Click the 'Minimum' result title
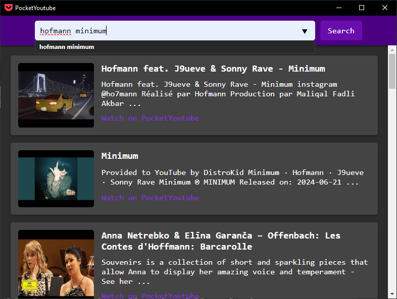This screenshot has width=397, height=299. (x=120, y=156)
